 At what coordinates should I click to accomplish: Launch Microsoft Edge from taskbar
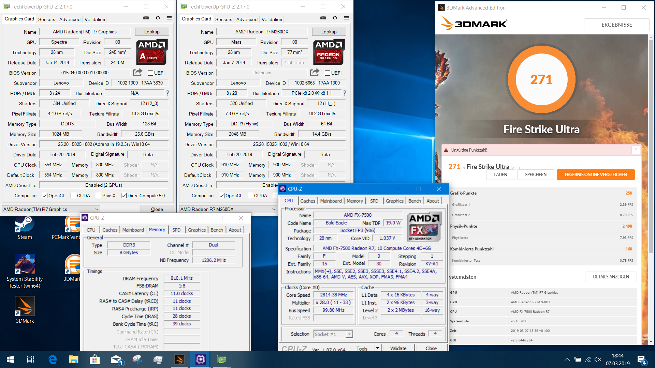53,359
